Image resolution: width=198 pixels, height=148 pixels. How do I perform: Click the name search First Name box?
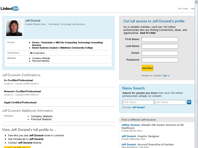pos(138,102)
